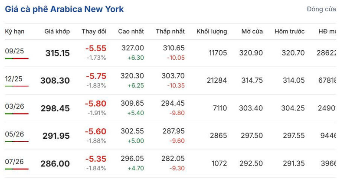347x179 pixels.
Task: Click the 315.15 matched price
Action: [57, 53]
